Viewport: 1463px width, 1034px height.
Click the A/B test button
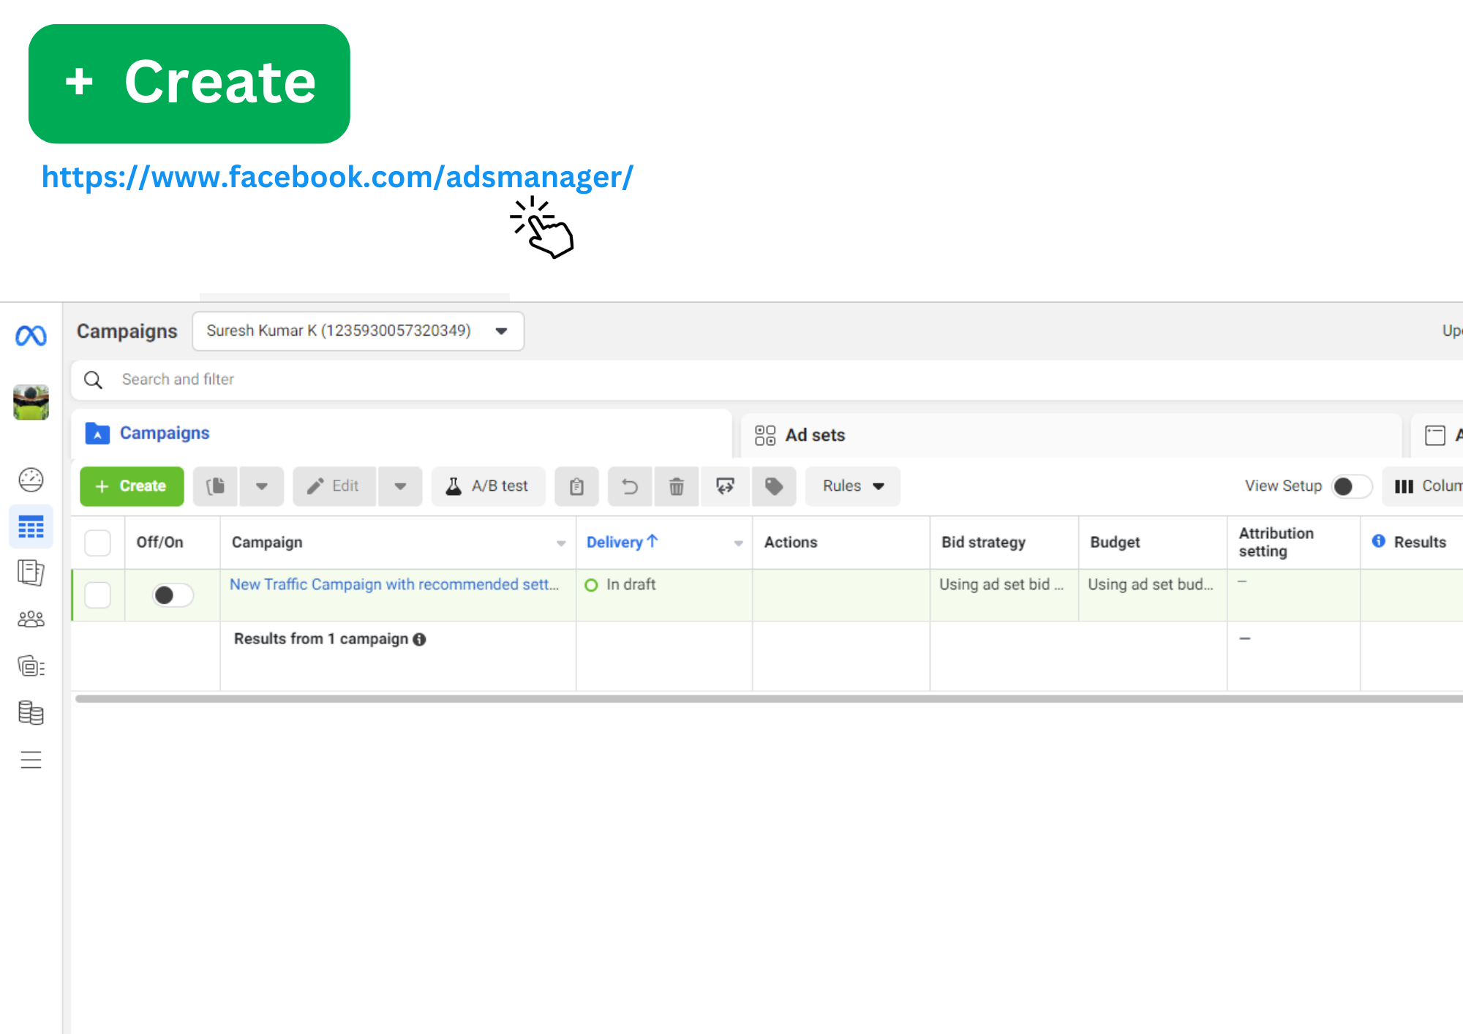pos(488,486)
